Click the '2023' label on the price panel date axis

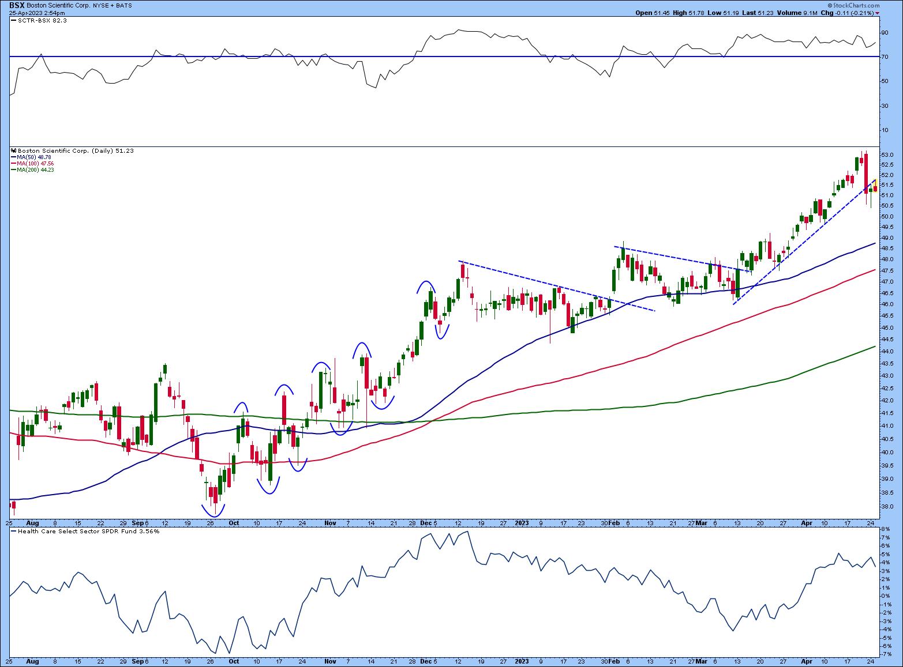coord(522,523)
